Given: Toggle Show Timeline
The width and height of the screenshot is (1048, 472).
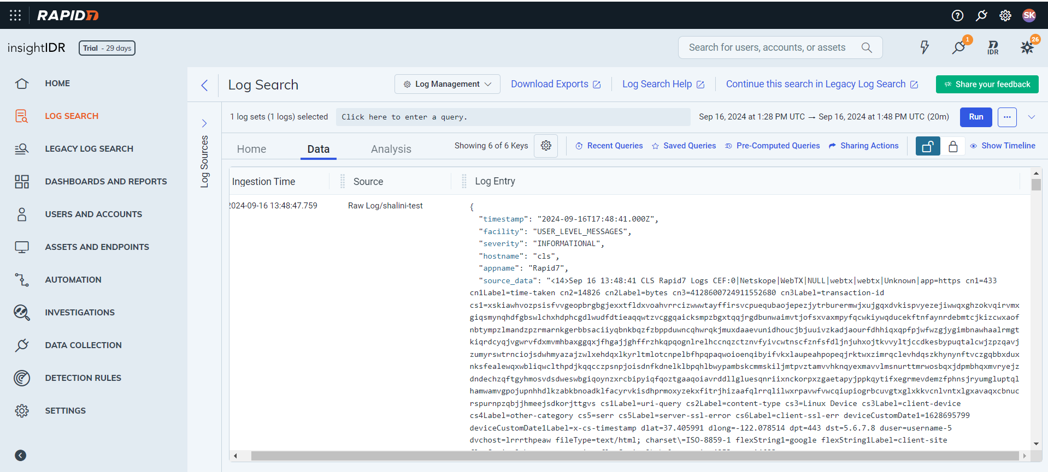Looking at the screenshot, I should click(x=1003, y=146).
